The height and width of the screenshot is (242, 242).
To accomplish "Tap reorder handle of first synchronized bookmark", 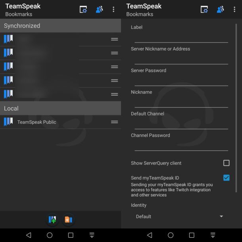I will coord(114,39).
